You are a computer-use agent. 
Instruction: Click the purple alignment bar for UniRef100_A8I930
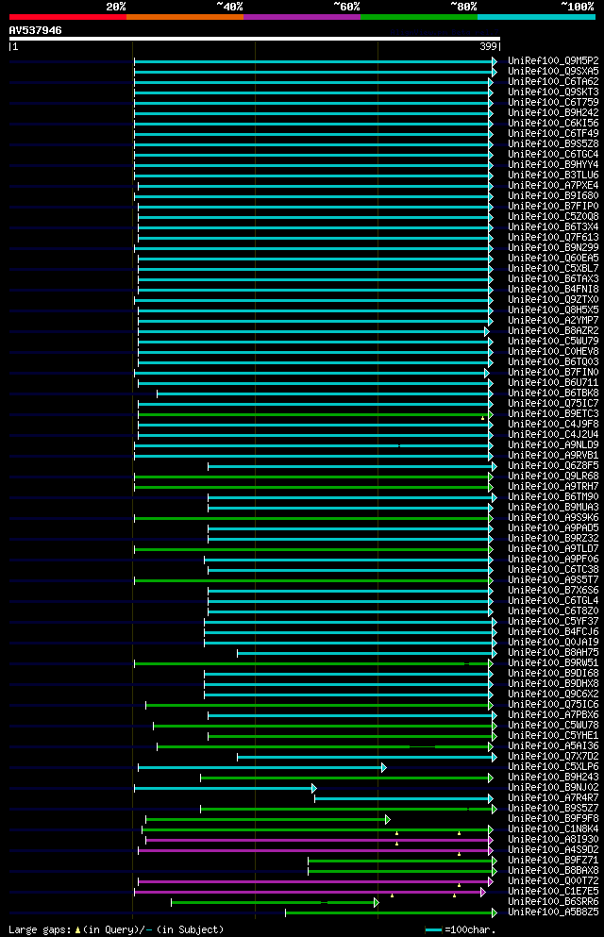(x=319, y=841)
